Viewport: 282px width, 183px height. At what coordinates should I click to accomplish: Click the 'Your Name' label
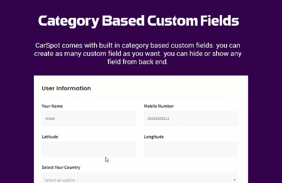pyautogui.click(x=52, y=106)
